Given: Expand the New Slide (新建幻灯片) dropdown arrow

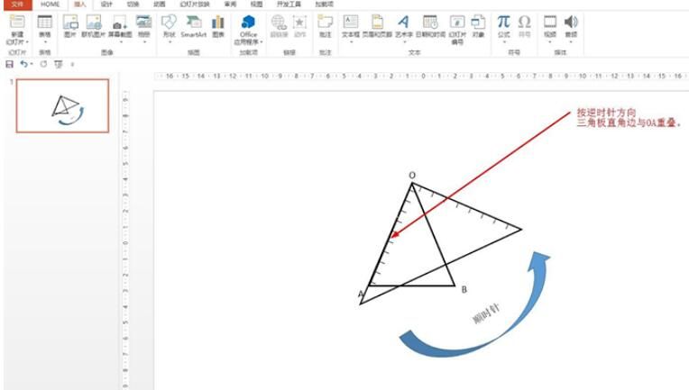Looking at the screenshot, I should [x=27, y=42].
